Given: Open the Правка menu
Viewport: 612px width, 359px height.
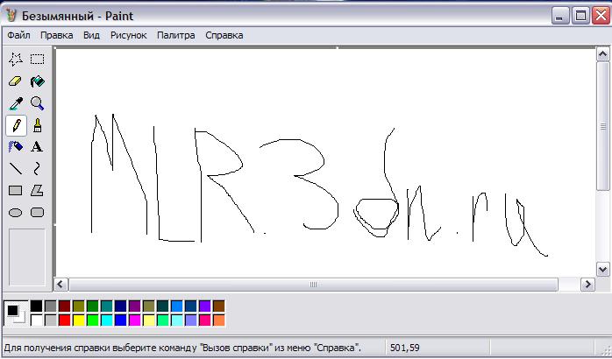Looking at the screenshot, I should pyautogui.click(x=57, y=35).
